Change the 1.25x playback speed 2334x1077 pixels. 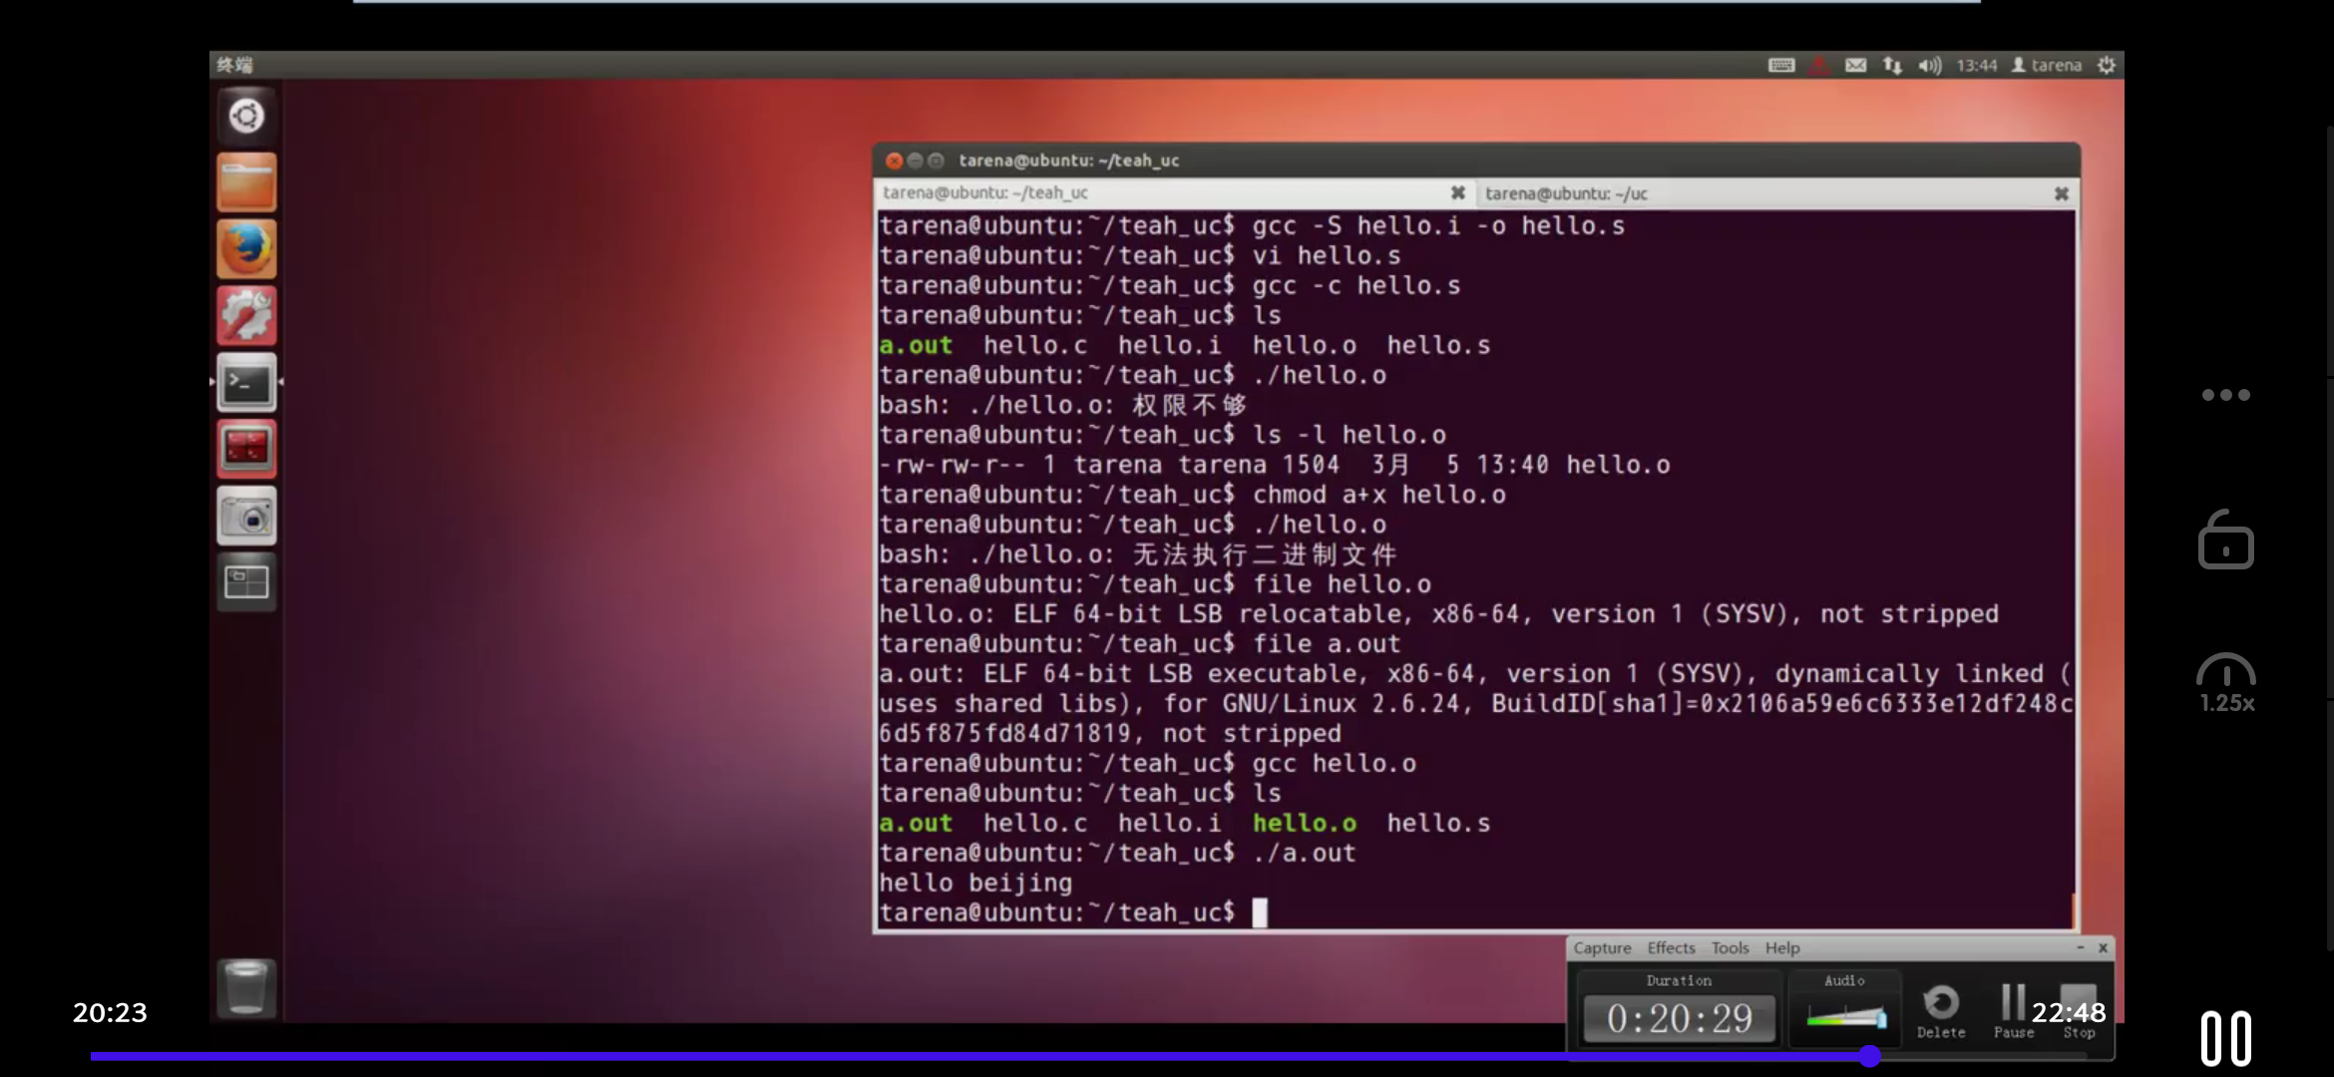point(2225,684)
